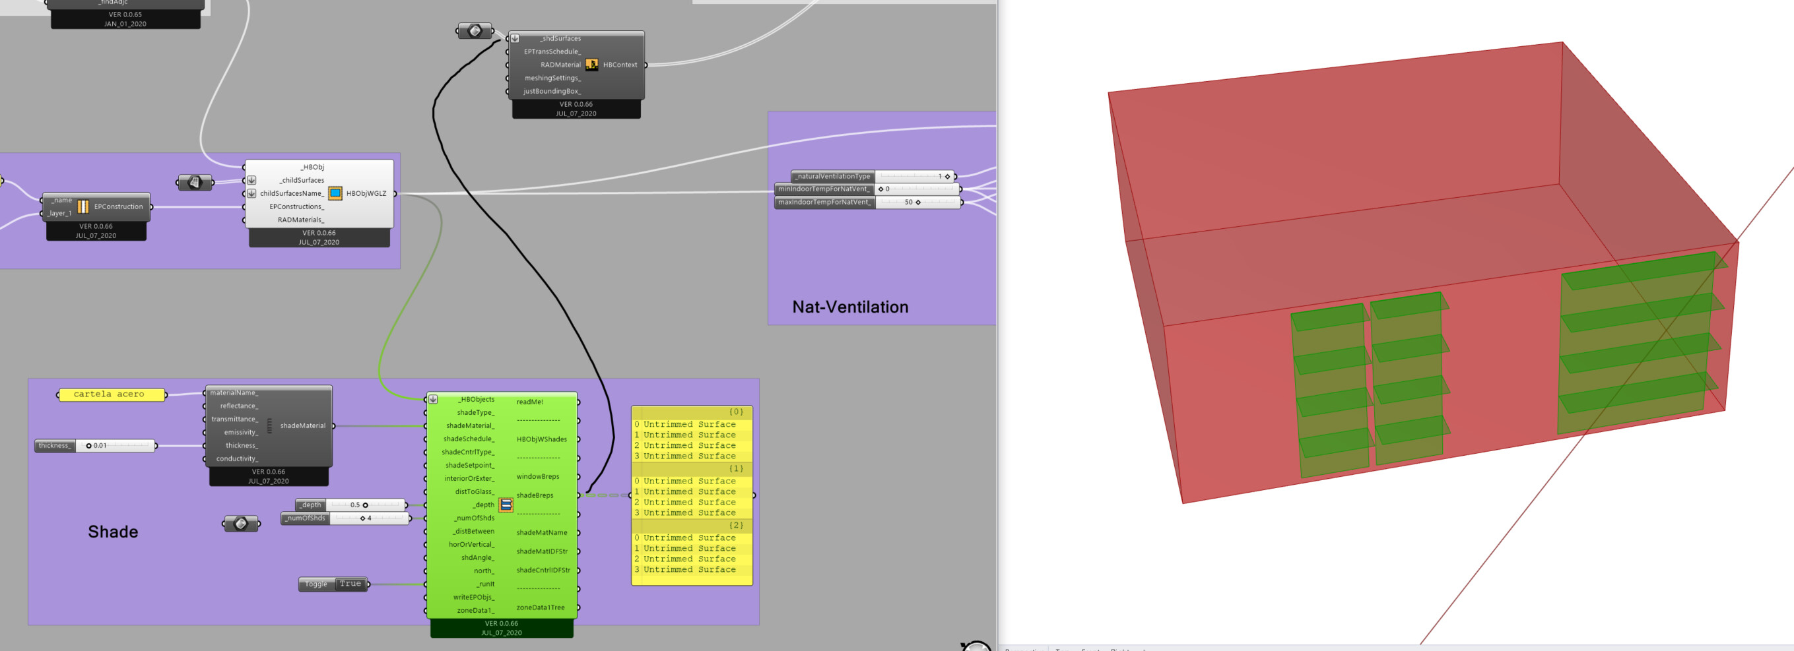Image resolution: width=1794 pixels, height=651 pixels.
Task: Click the flatten arrow on childSurfacesName_ input
Action: click(x=251, y=193)
